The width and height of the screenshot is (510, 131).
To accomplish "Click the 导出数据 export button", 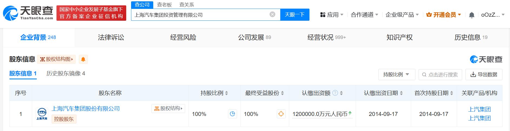I will pyautogui.click(x=484, y=75).
